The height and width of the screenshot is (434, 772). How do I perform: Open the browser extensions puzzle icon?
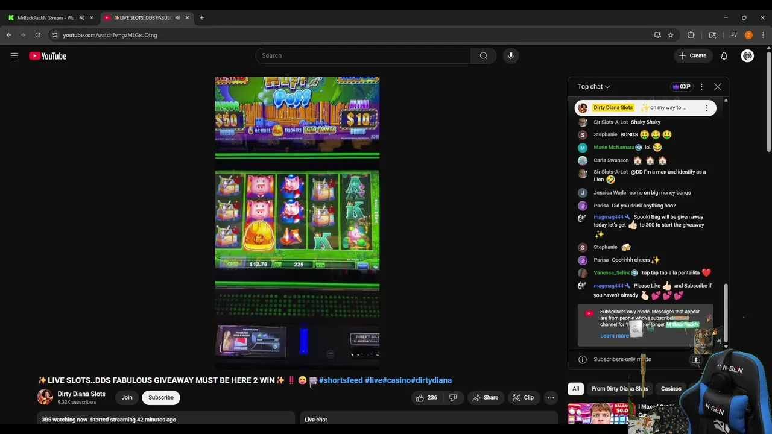tap(691, 35)
